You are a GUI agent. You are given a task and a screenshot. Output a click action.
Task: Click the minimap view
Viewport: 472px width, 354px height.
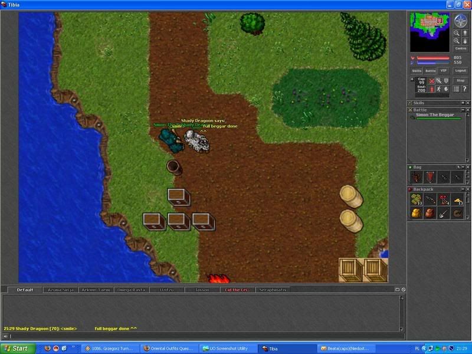pos(430,32)
